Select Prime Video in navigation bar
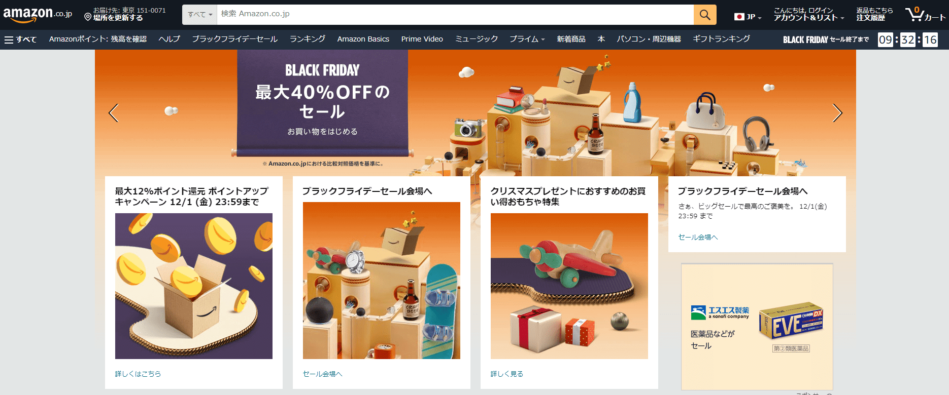949x395 pixels. 422,39
